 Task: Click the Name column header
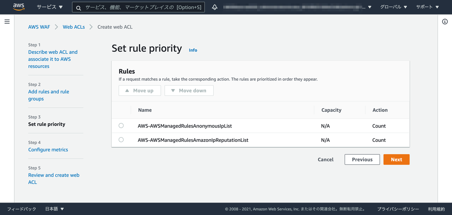click(145, 110)
